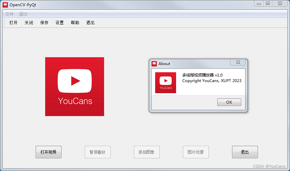Maximize the OpenCV-PyQt window
This screenshot has height=171, width=290.
268,4
